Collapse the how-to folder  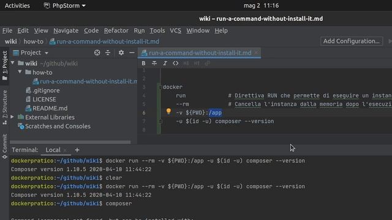point(20,72)
